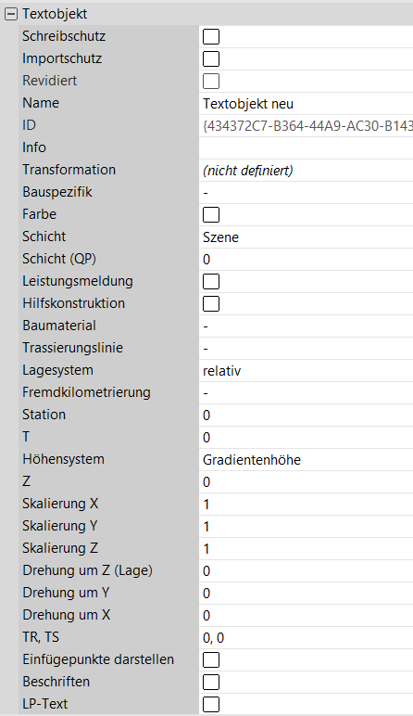Viewport: 413px width, 716px height.
Task: Click the Station value field
Action: [306, 416]
